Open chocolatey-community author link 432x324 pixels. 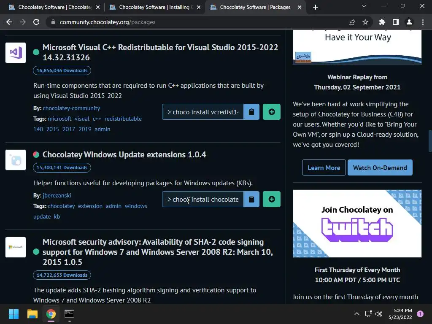coord(71,108)
